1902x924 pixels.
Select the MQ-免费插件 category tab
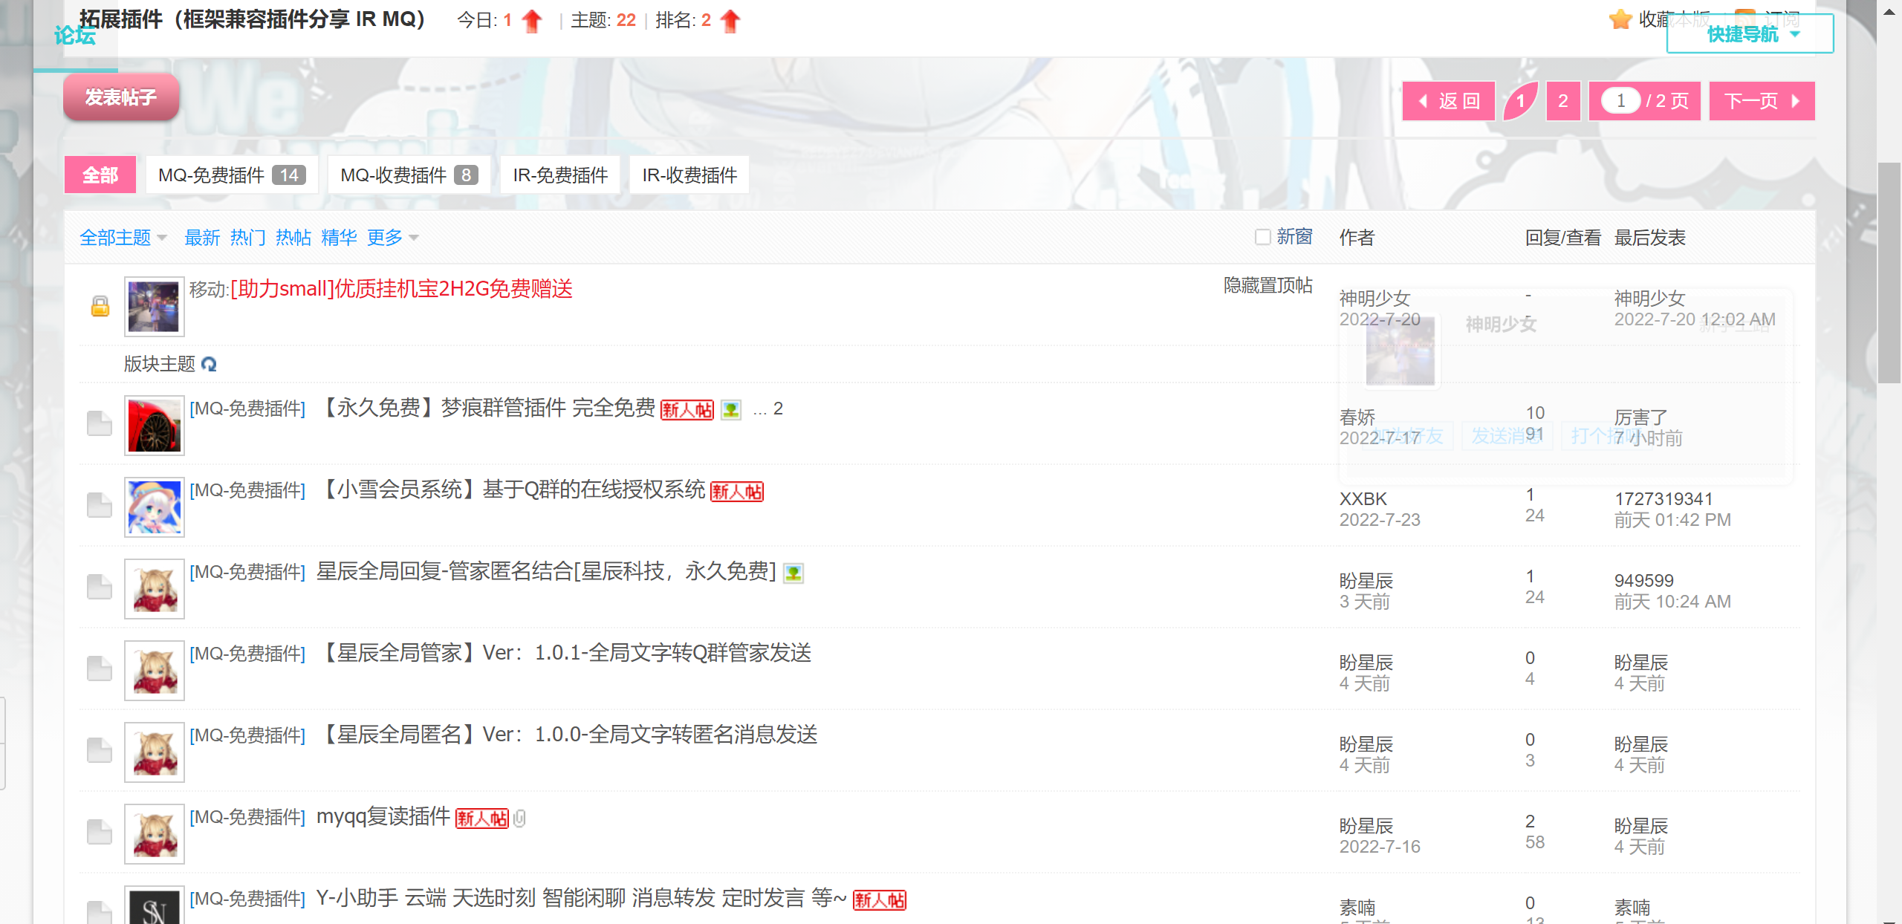(231, 175)
